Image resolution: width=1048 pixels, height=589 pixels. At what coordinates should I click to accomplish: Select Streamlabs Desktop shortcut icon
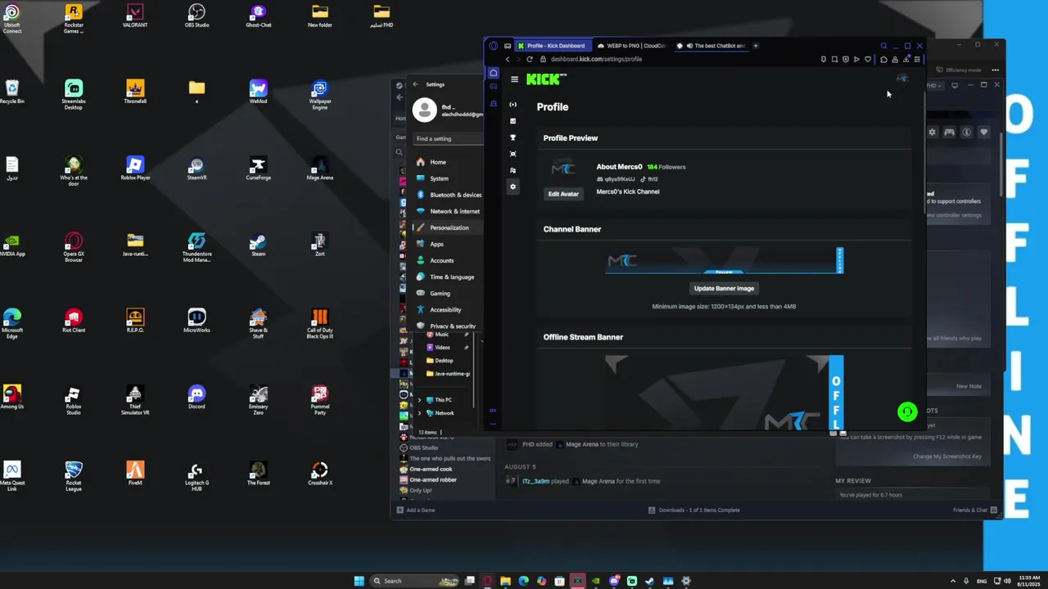74,95
